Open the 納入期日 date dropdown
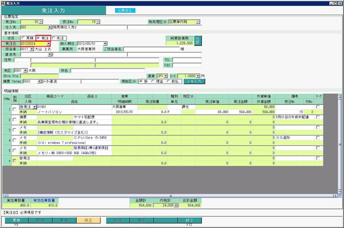This screenshot has width=344, height=228. tap(105, 43)
